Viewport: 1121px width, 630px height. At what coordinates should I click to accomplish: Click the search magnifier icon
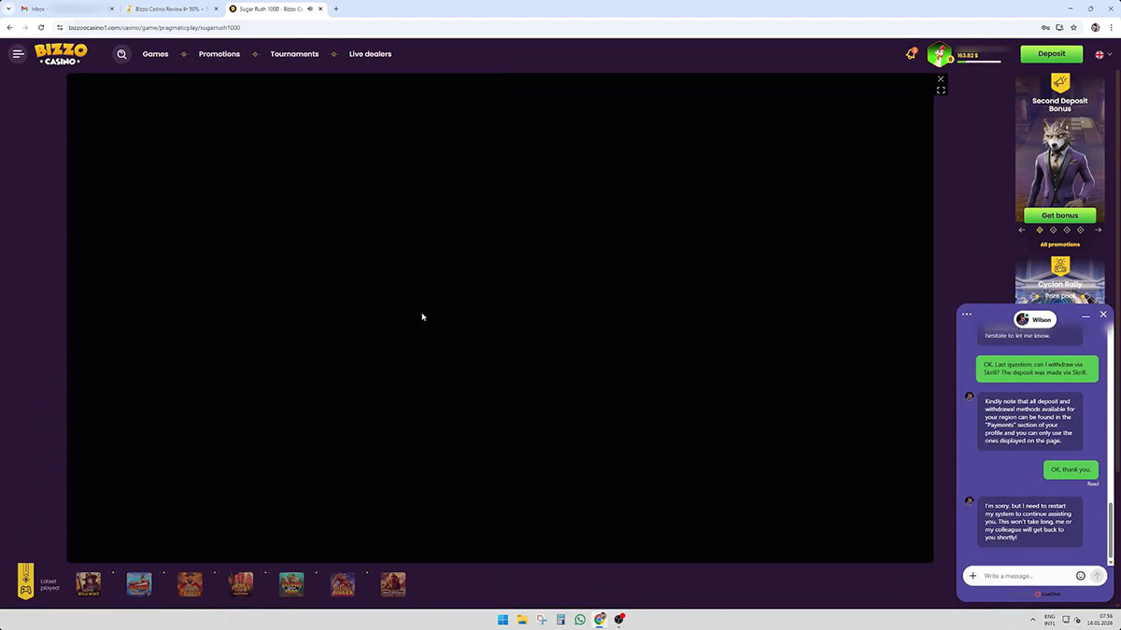[x=121, y=54]
